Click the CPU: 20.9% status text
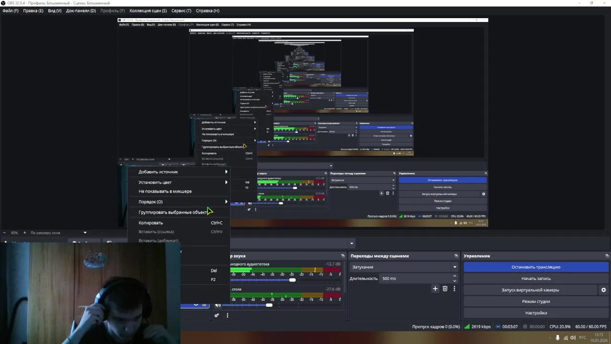 click(560, 327)
